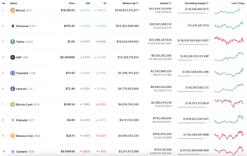Click XRP circulating supply progress bar

(x=193, y=60)
